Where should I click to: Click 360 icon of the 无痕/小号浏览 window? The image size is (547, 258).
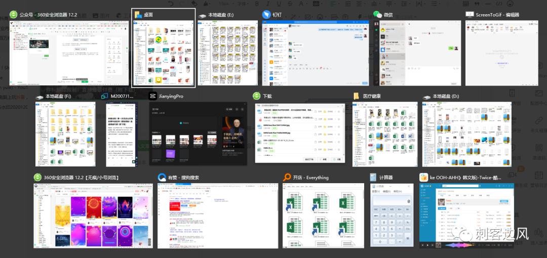(37, 177)
